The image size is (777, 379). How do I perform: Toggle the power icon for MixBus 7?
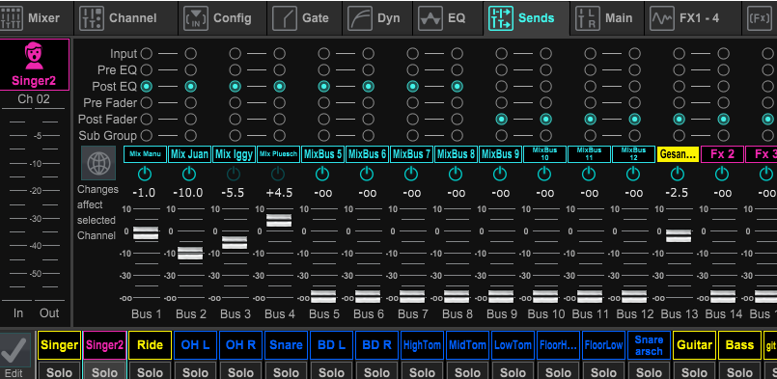[411, 174]
